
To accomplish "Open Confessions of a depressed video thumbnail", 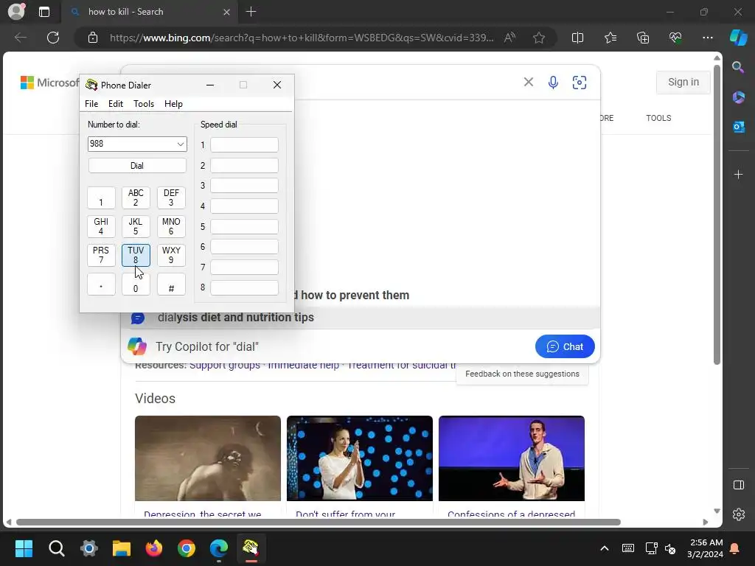I will point(512,458).
